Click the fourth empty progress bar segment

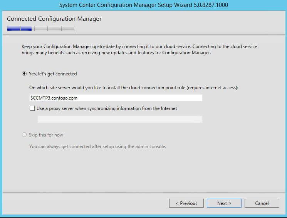pos(55,28)
